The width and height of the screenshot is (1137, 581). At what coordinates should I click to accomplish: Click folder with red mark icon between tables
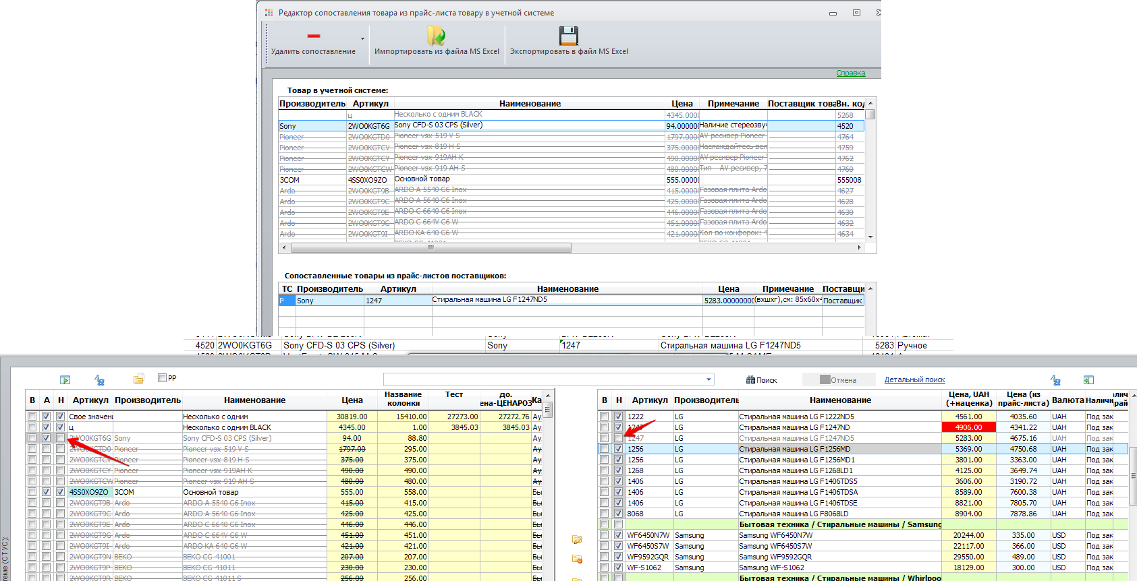point(577,559)
